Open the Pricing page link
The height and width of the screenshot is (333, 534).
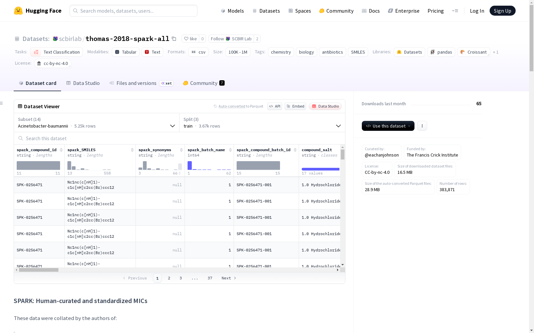coord(436,11)
